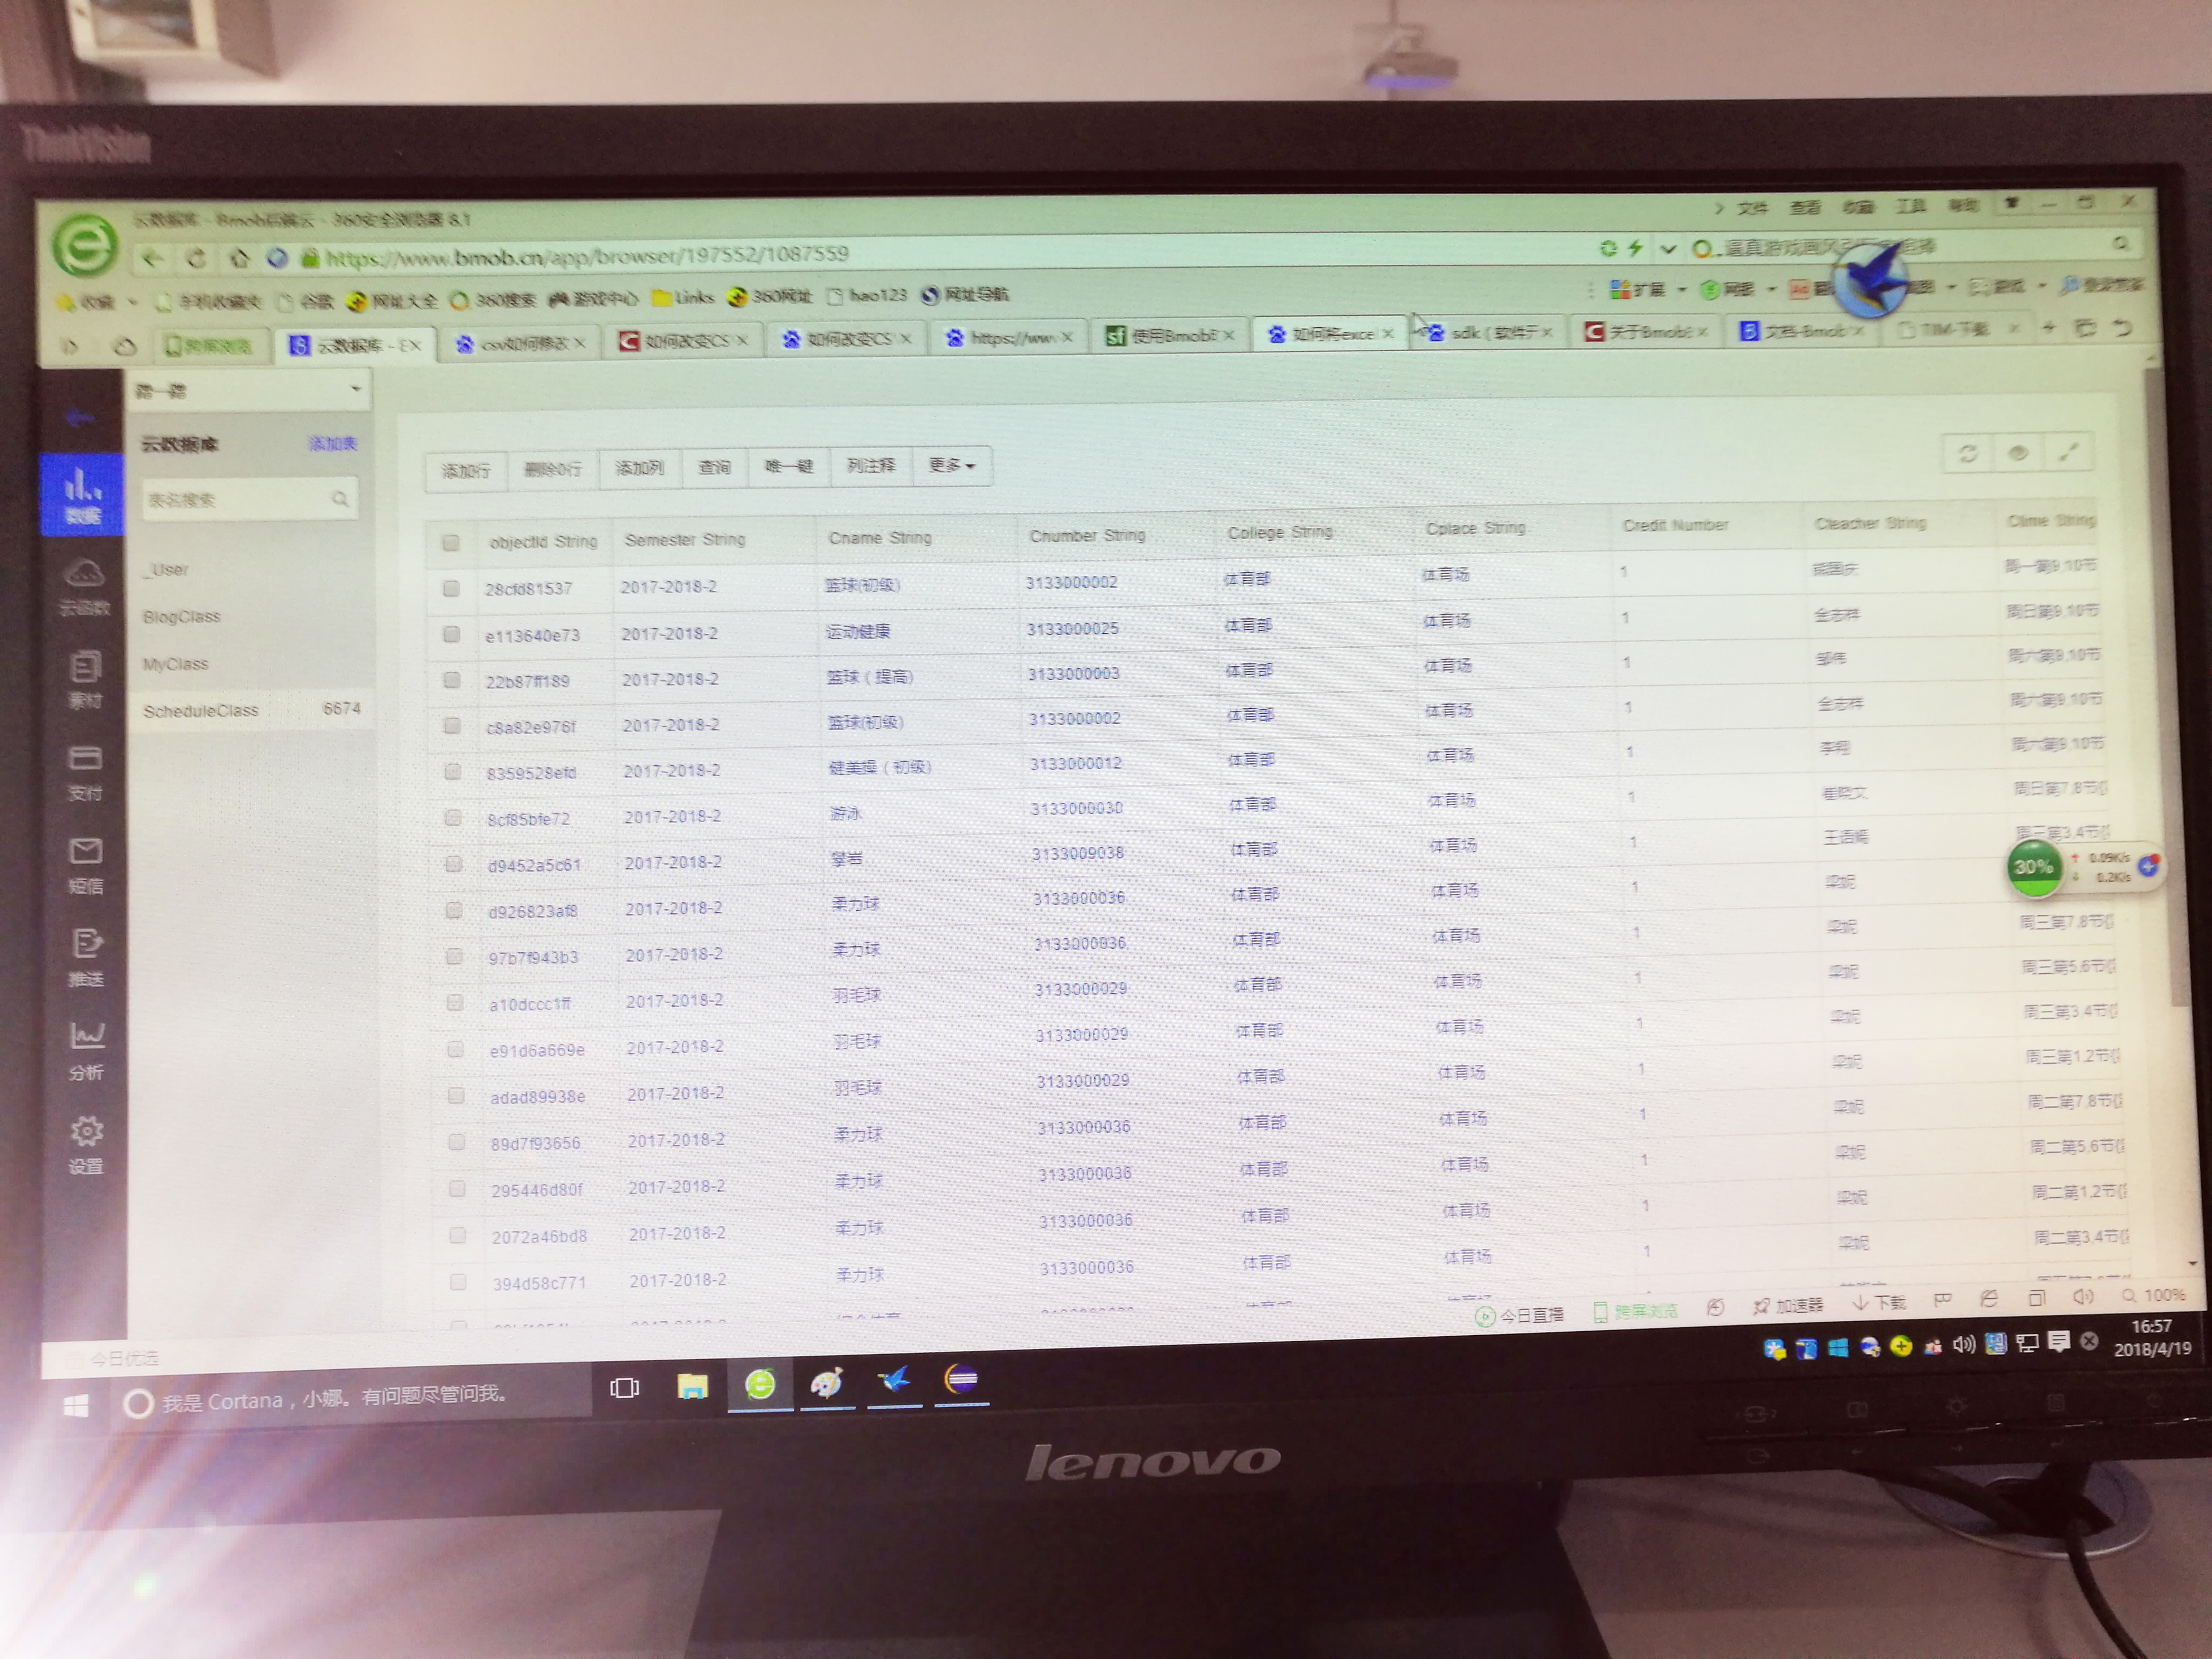2212x1659 pixels.
Task: Open the 更多 dropdown
Action: pos(952,465)
